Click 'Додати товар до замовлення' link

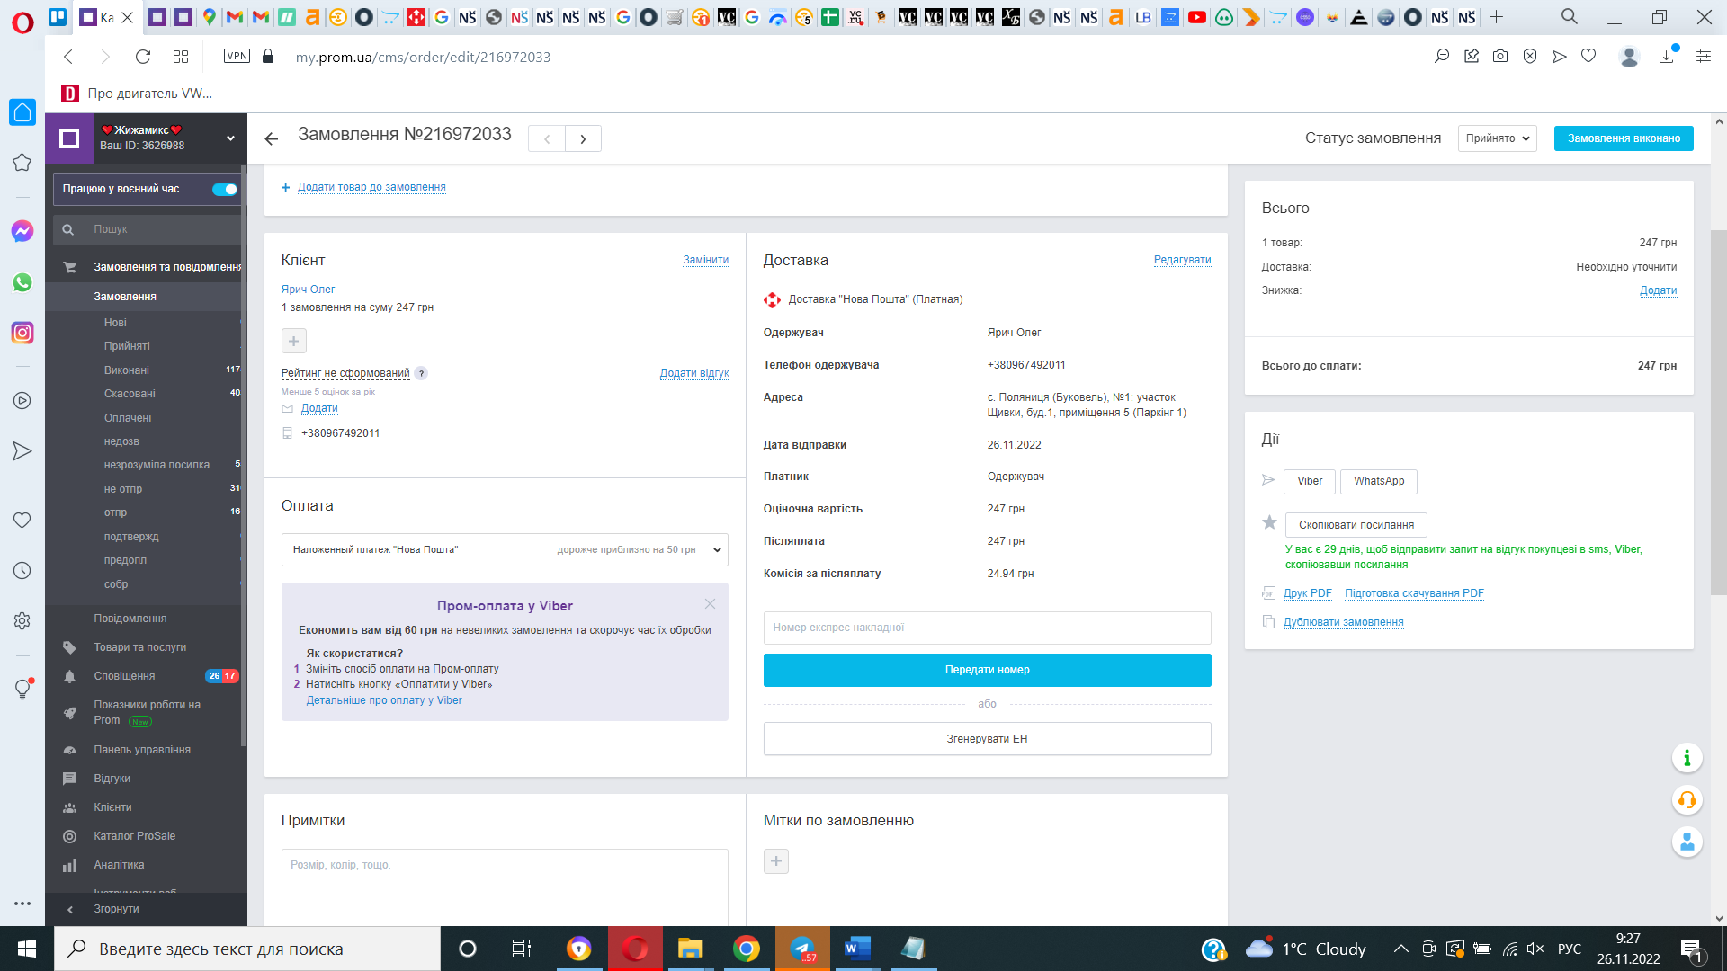(371, 187)
